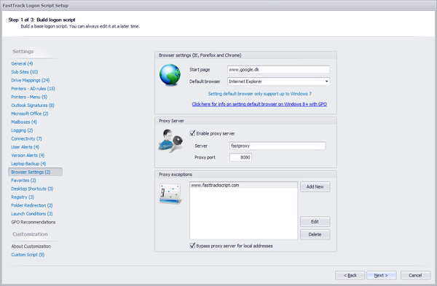Open the Drive Mappings (24) page
The image size is (437, 286).
(x=31, y=80)
